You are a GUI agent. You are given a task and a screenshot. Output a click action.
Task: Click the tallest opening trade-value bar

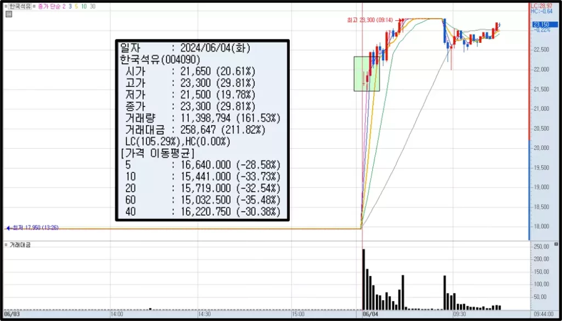[x=363, y=279]
